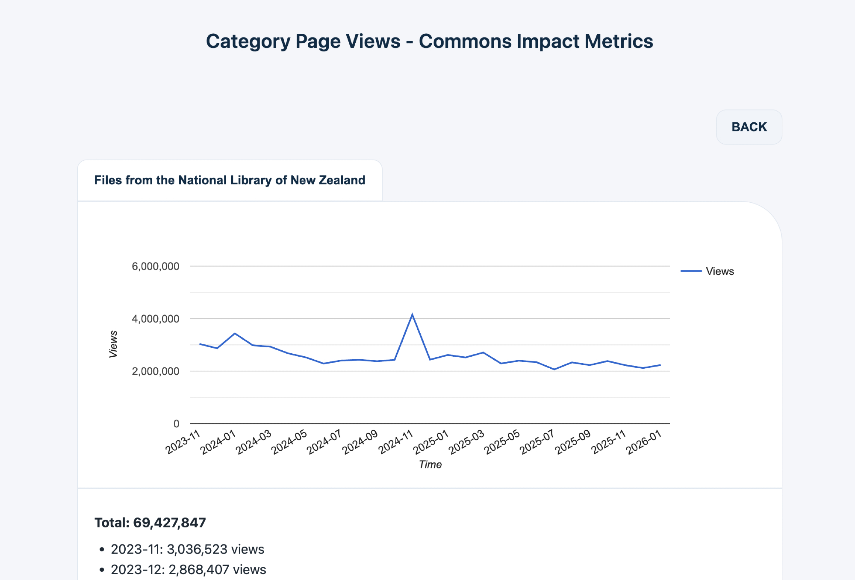Click the line's first data point

pos(200,343)
